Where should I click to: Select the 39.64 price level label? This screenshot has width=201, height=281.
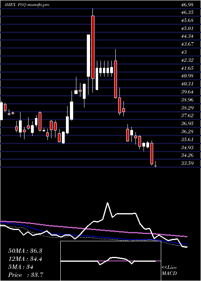(187, 92)
